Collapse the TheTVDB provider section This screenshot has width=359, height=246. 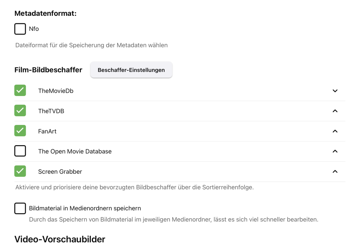tap(335, 111)
